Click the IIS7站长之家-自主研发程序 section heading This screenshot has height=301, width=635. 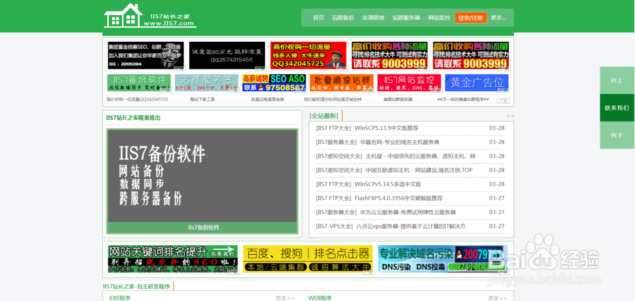(x=137, y=286)
